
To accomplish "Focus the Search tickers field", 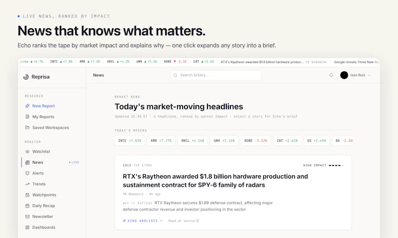I will pos(215,75).
